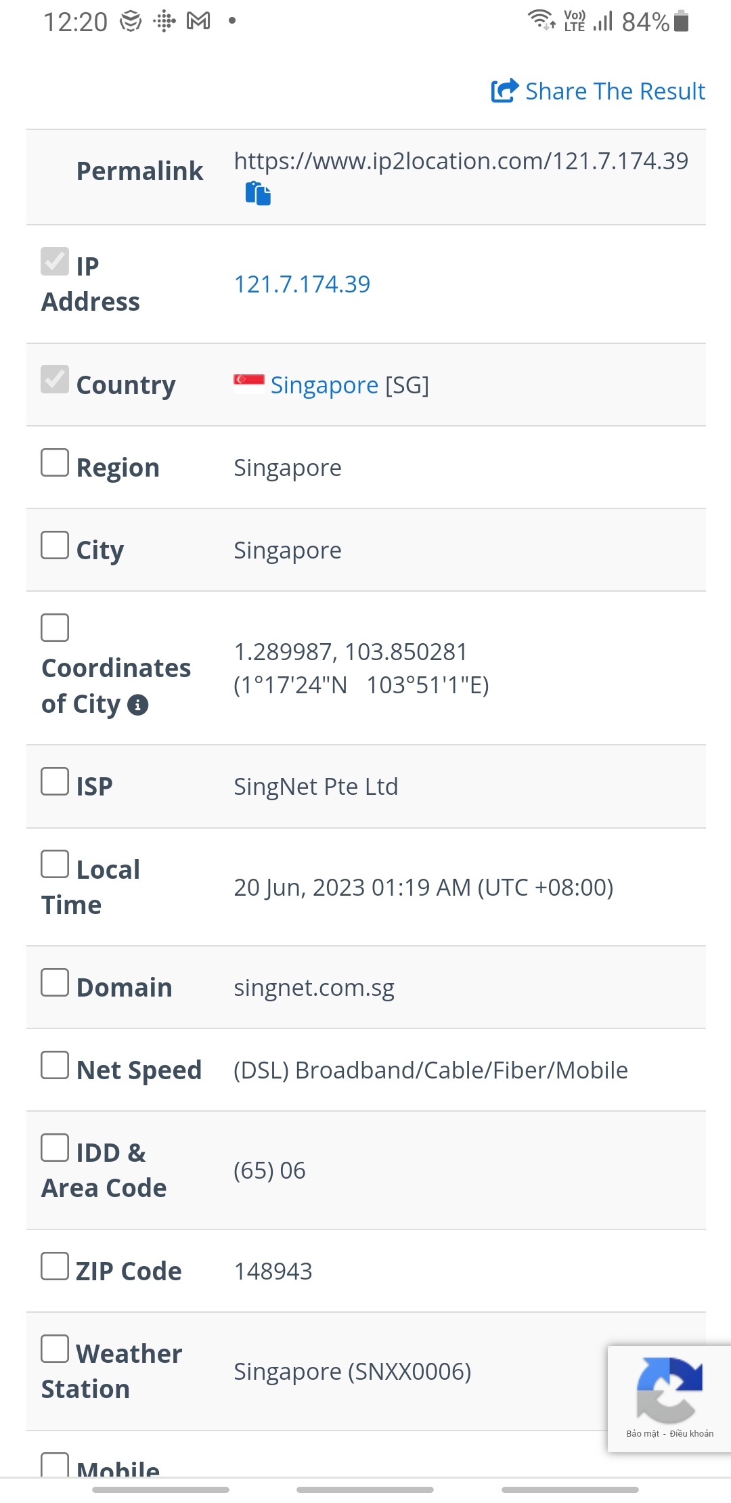Tap the Share The Result link
Image resolution: width=731 pixels, height=1503 pixels.
(615, 91)
